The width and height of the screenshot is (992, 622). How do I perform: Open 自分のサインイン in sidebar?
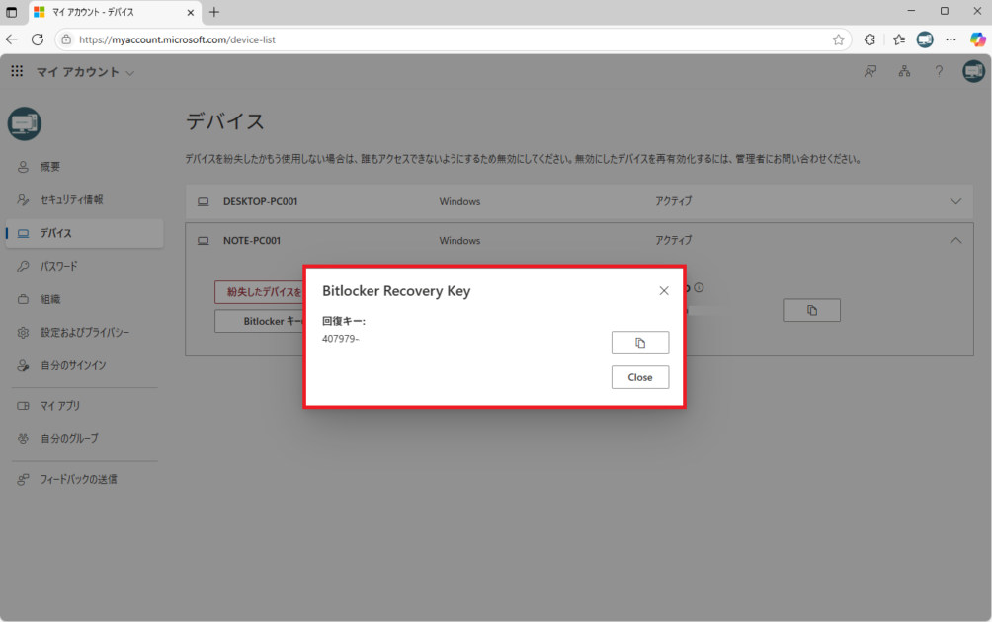coord(84,365)
